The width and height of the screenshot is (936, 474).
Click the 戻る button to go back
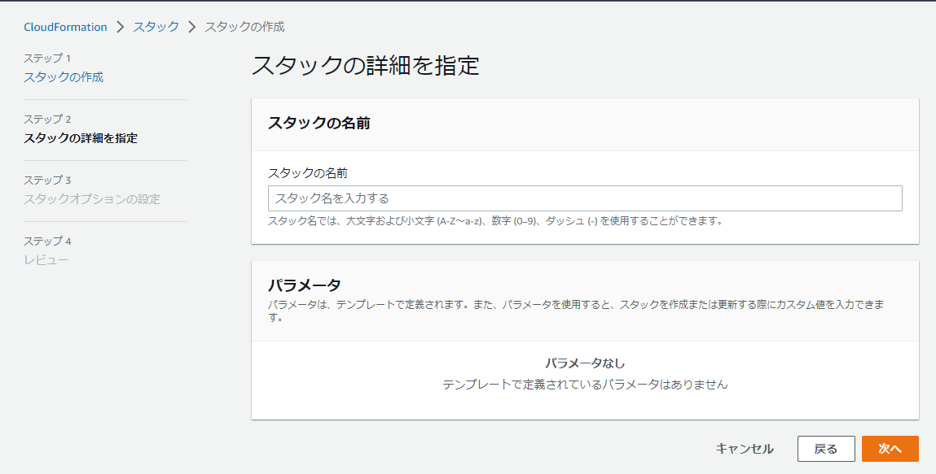826,448
